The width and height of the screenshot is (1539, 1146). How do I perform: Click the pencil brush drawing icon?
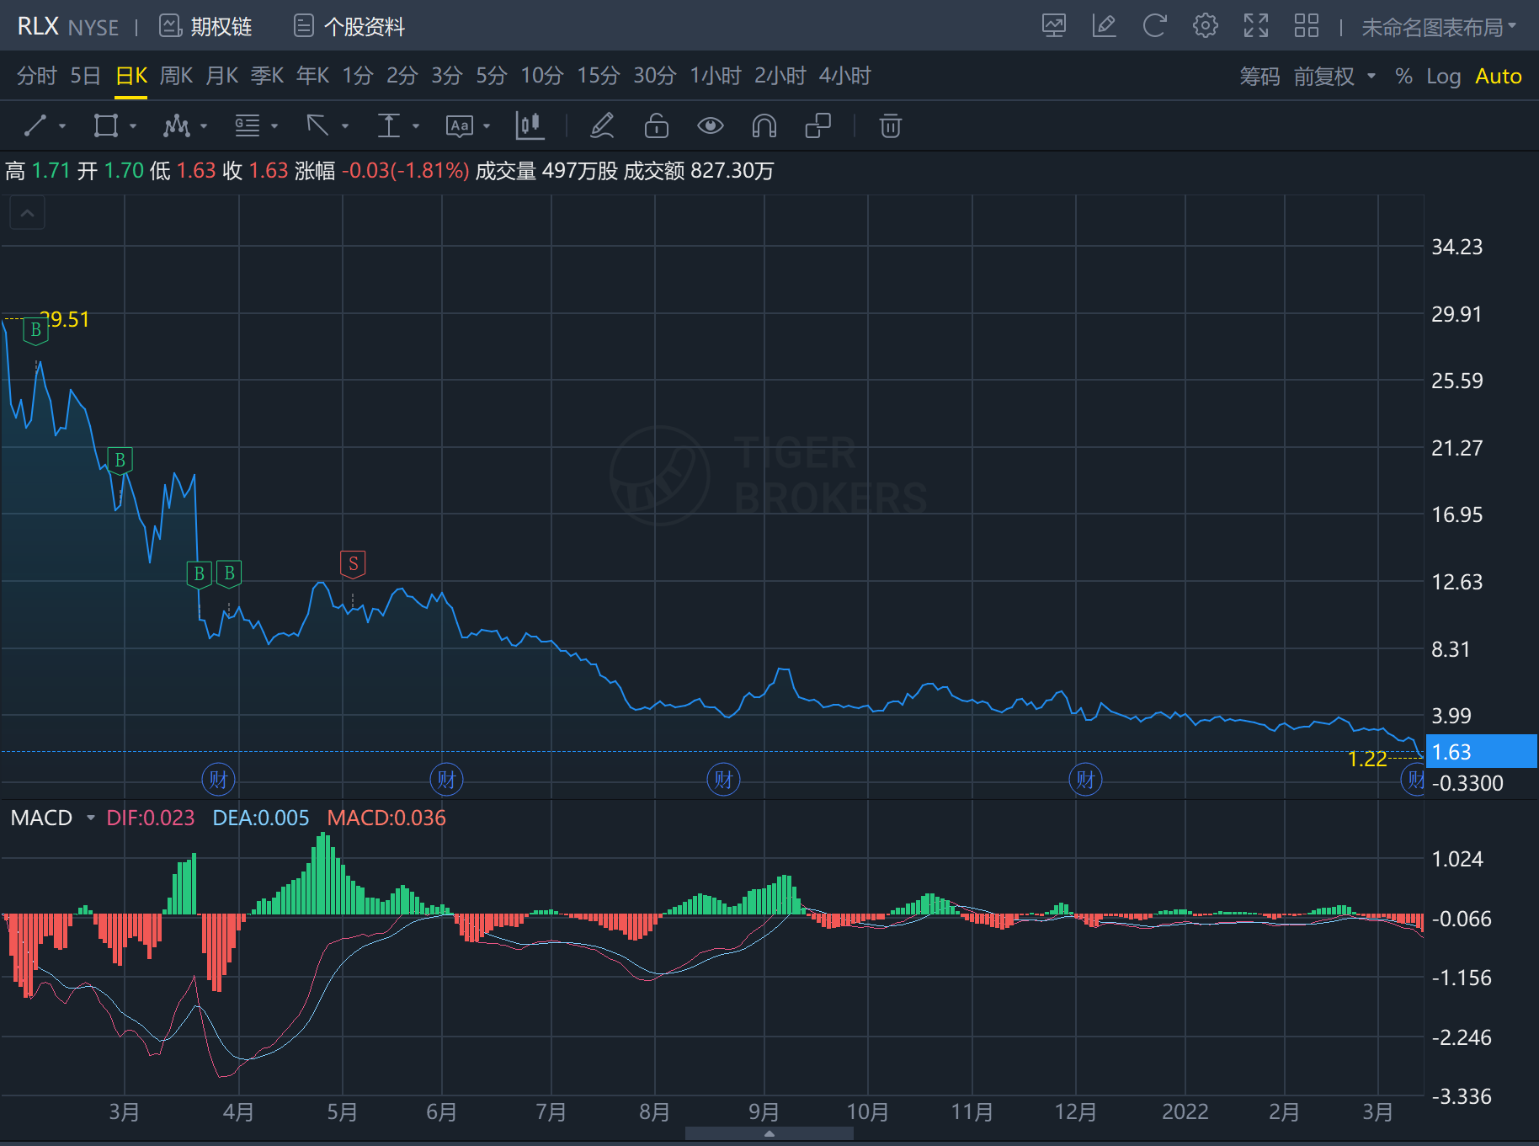[602, 126]
